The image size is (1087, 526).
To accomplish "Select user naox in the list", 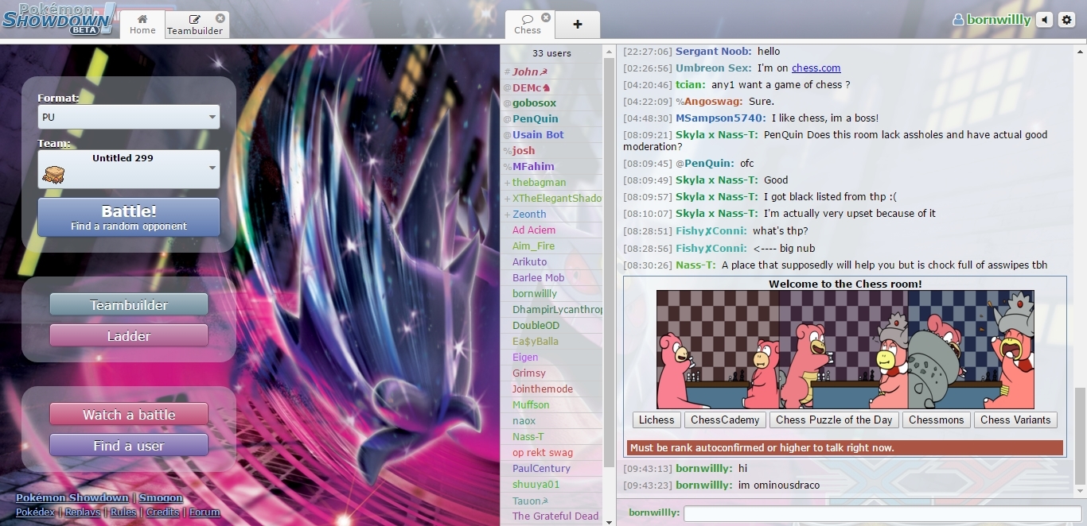I will tap(551, 421).
